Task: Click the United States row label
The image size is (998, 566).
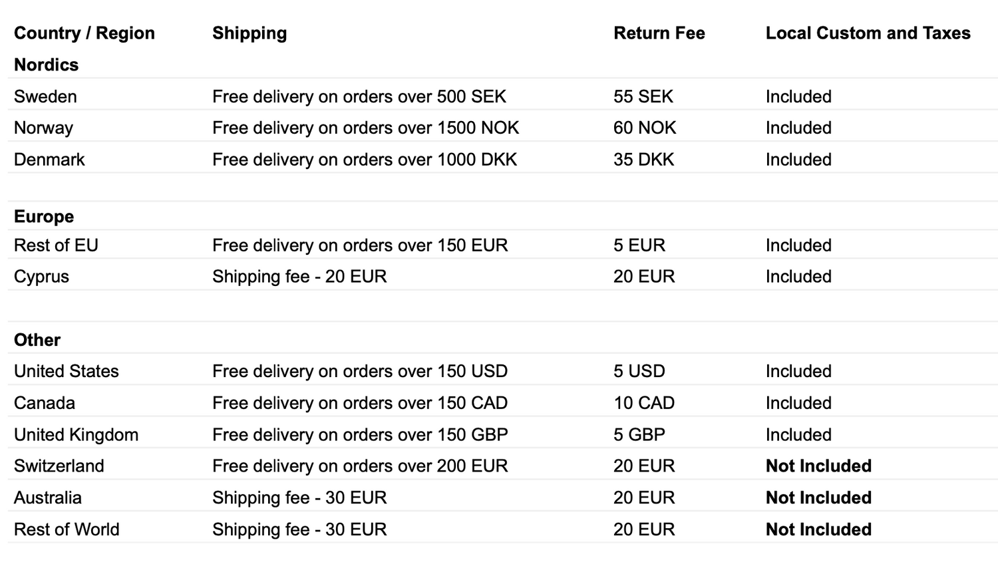Action: [x=66, y=371]
